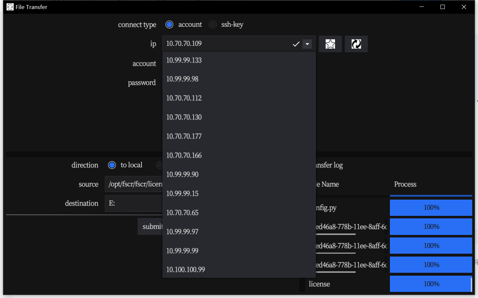Choose 10.99.99.90 from the ip list

(239, 174)
